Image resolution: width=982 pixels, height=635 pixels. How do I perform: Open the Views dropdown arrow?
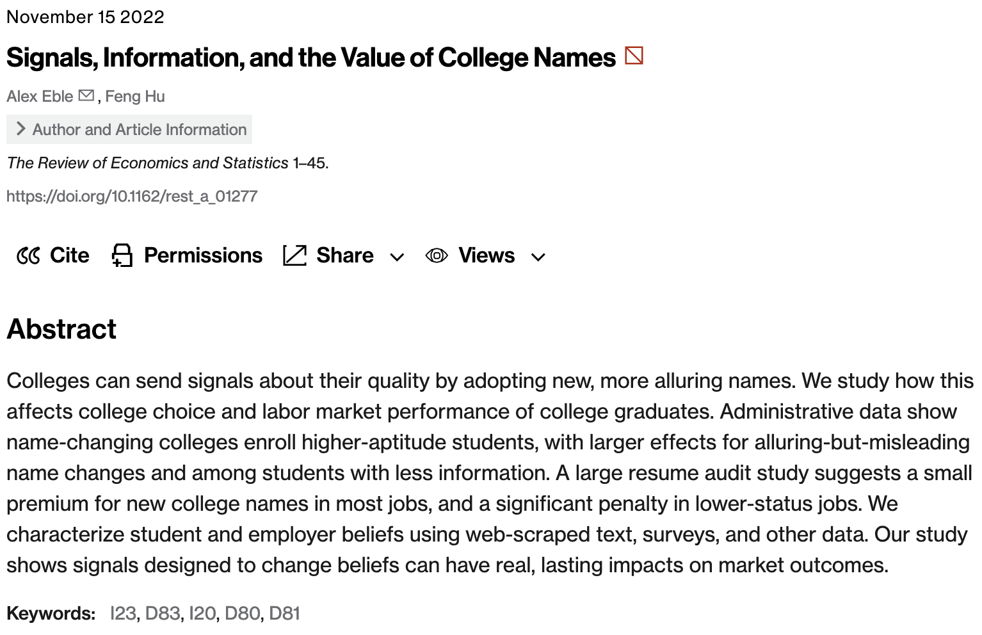click(538, 257)
